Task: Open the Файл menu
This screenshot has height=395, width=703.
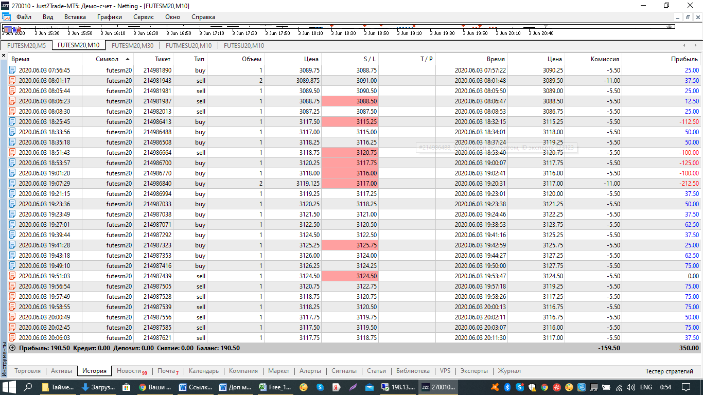Action: tap(24, 17)
